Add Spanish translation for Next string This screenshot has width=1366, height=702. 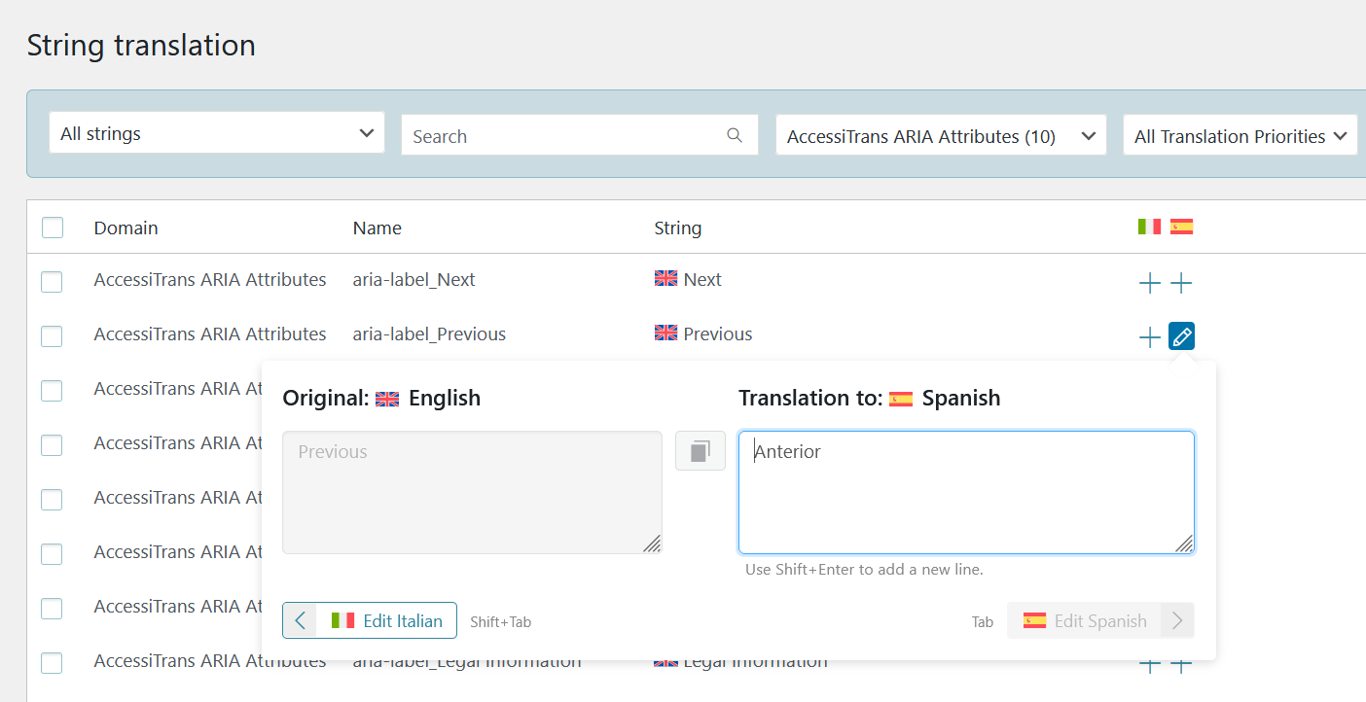click(1181, 283)
